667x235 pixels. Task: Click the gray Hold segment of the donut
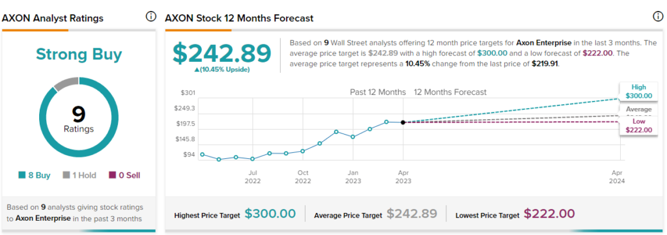pyautogui.click(x=66, y=84)
